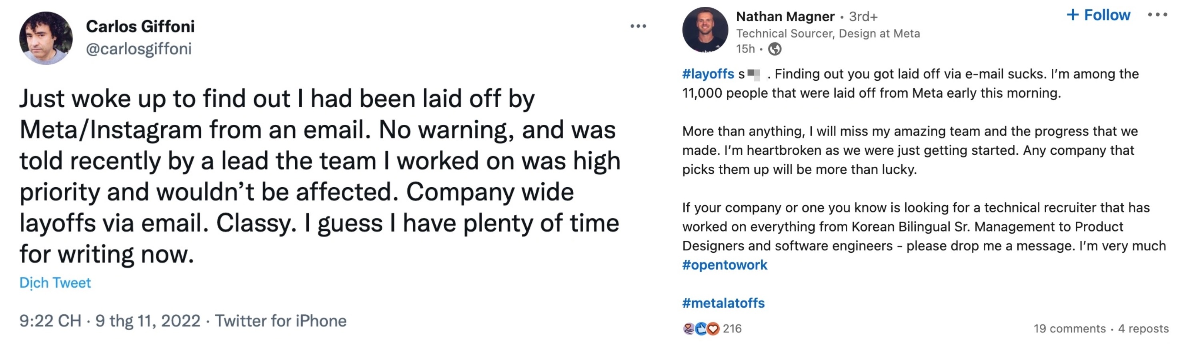Click the Technical Sourcer, Design at Meta headline
The height and width of the screenshot is (344, 1181).
(827, 34)
